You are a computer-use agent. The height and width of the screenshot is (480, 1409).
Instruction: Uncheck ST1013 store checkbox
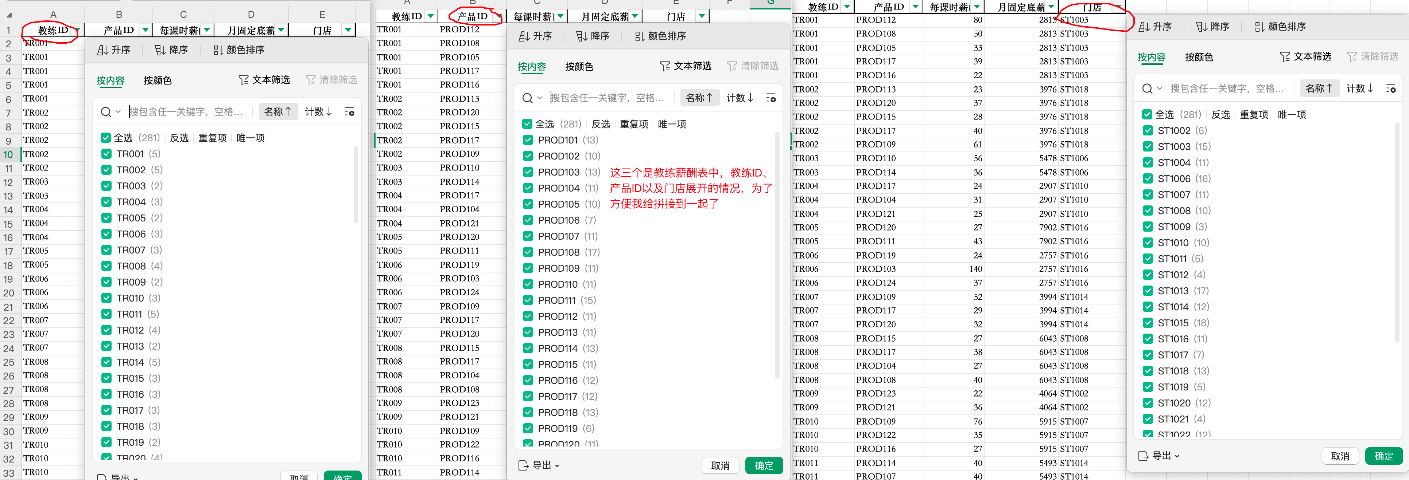pos(1148,291)
